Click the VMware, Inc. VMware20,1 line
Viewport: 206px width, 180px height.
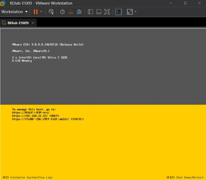(31, 51)
